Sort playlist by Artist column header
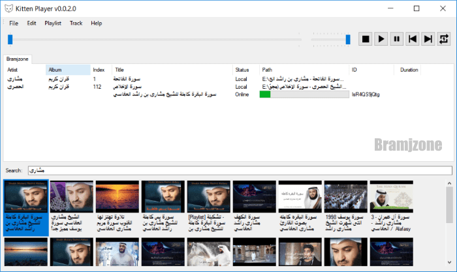The image size is (457, 272). 25,70
